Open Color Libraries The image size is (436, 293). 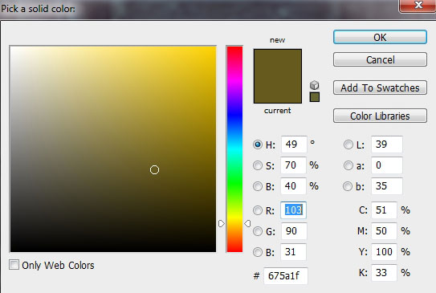click(380, 116)
